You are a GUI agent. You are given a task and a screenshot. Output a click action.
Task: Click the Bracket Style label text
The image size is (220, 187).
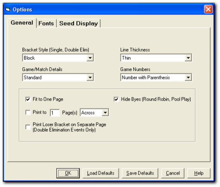click(56, 50)
